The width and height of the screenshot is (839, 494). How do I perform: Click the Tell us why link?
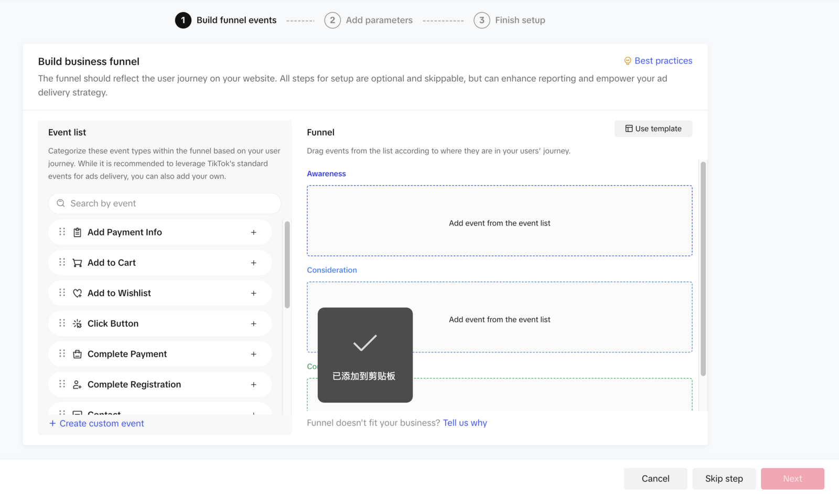pos(465,423)
